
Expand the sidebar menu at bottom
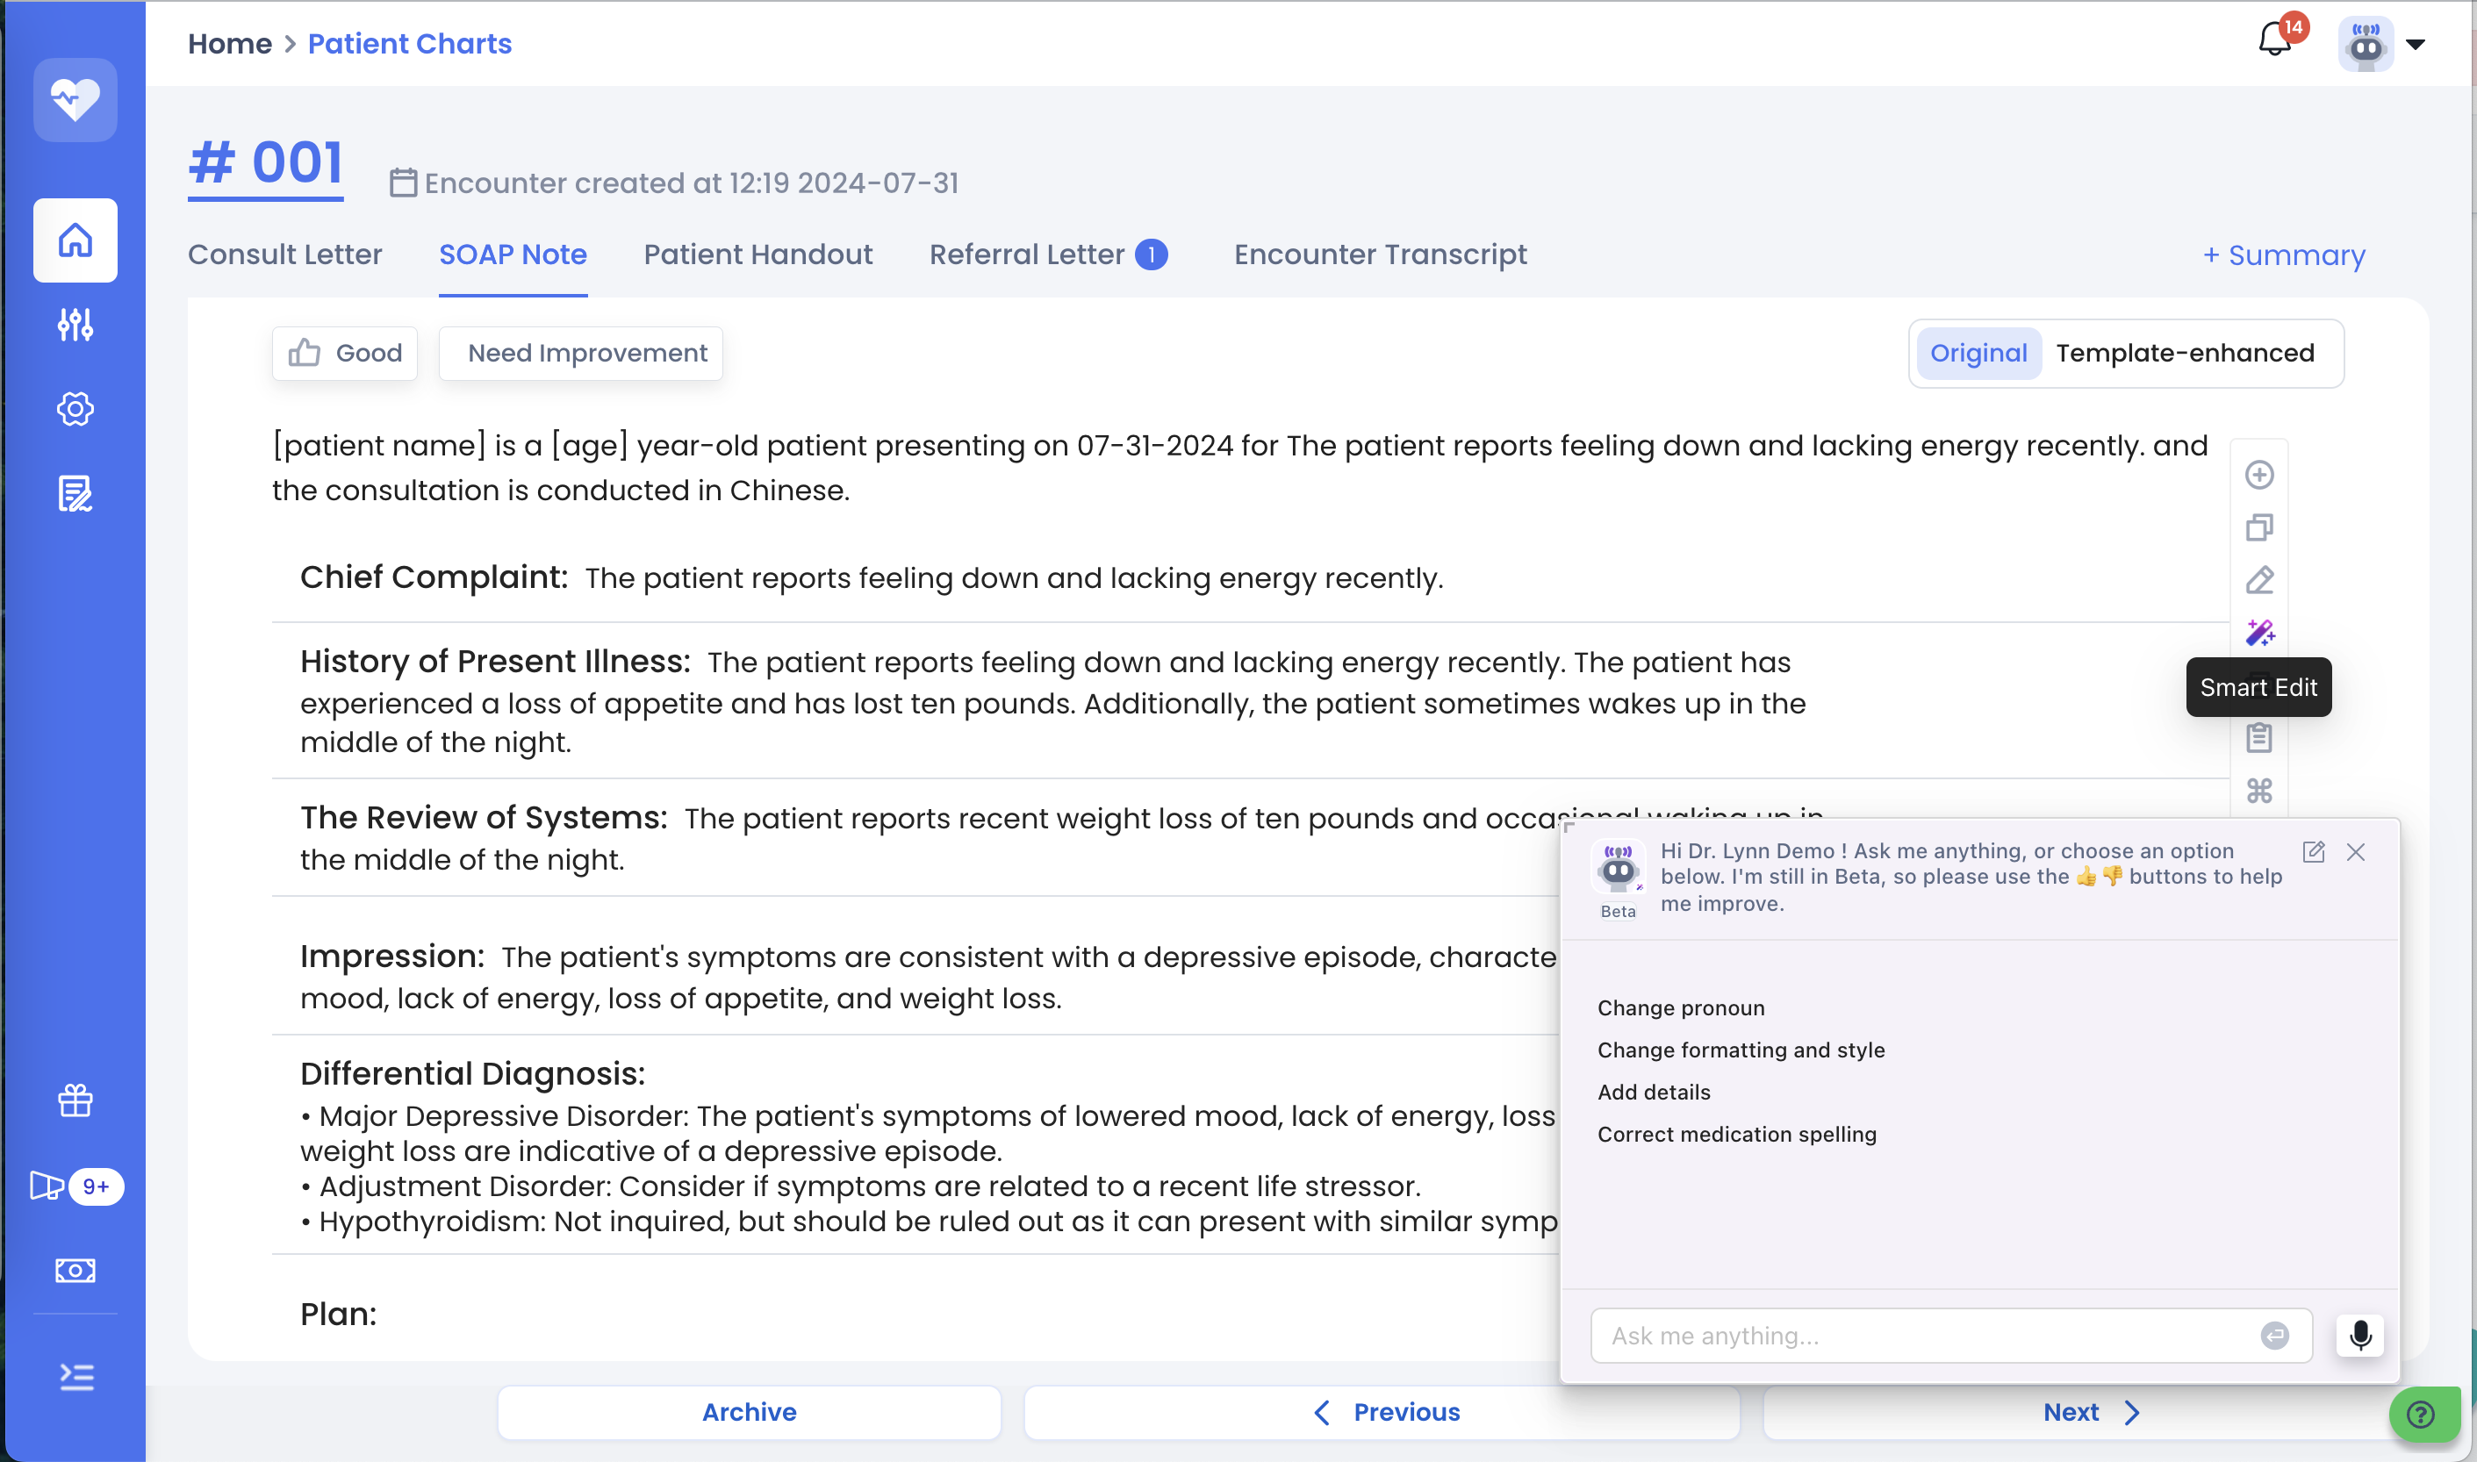[x=75, y=1376]
